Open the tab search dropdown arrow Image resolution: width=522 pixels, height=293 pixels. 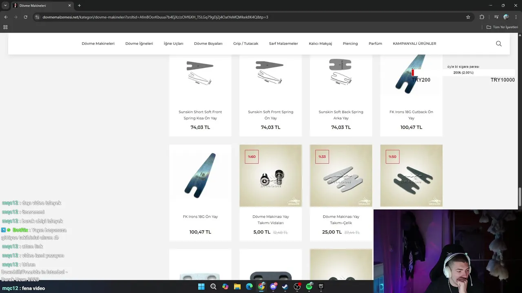point(5,6)
